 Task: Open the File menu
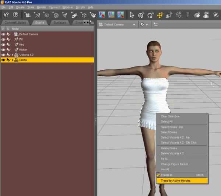point(4,7)
